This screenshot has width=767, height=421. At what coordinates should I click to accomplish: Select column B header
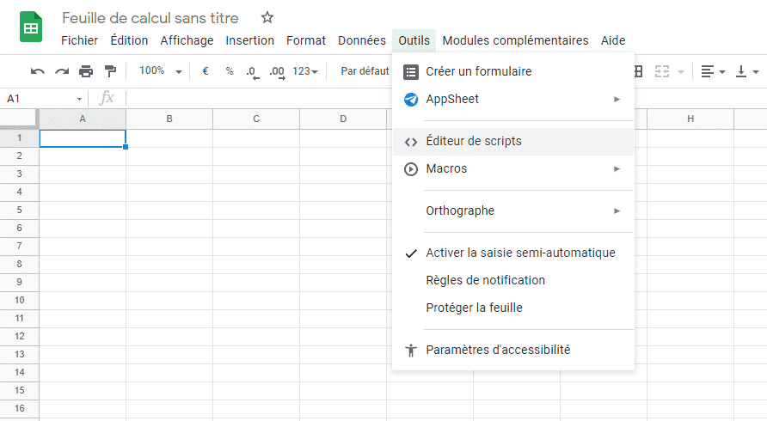[169, 119]
